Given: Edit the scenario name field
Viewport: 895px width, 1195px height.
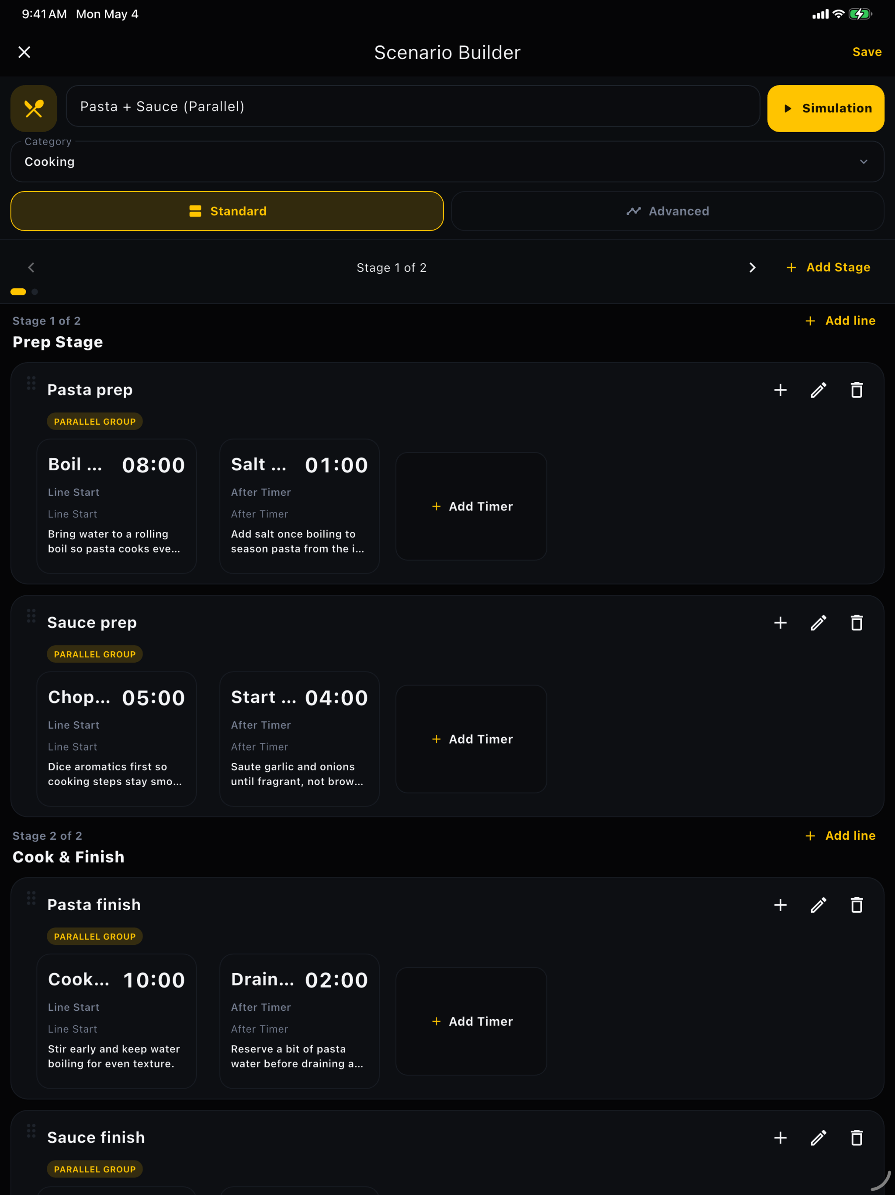Looking at the screenshot, I should tap(413, 106).
